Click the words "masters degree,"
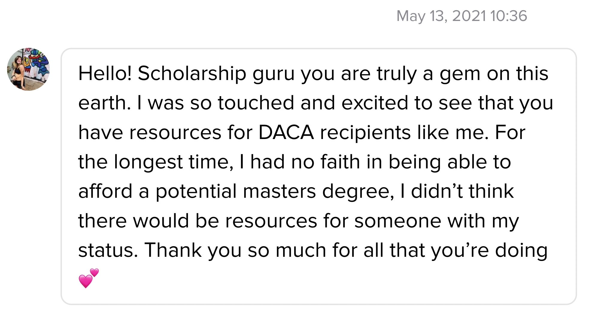The image size is (595, 326). (318, 192)
